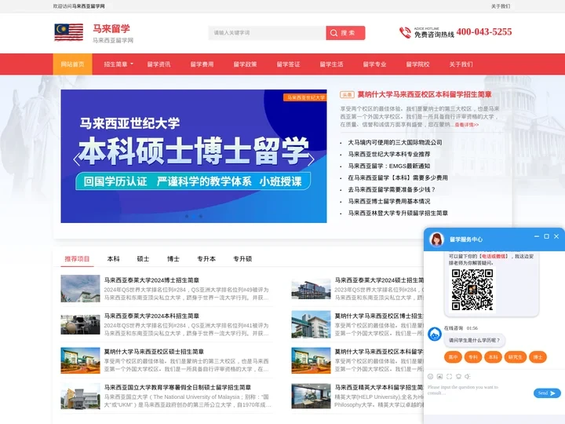This screenshot has height=424, width=565.
Task: Choose 高中 quick reply in chat
Action: (x=453, y=357)
